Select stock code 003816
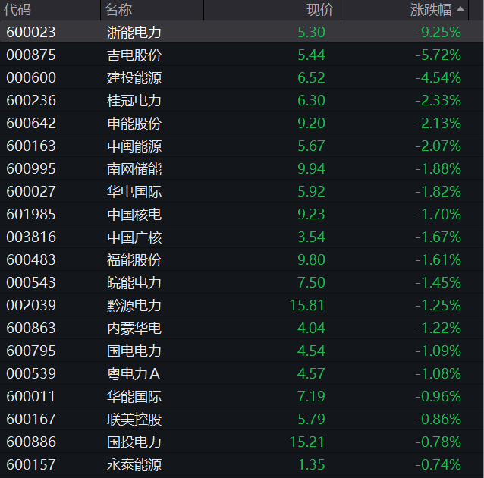 click(x=31, y=237)
